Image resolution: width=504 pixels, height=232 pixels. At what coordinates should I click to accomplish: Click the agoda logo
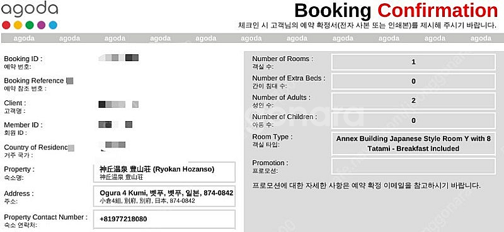coord(29,15)
